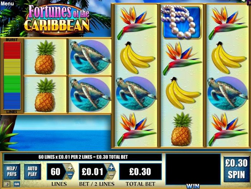Hit the £0.30 Spin button
Viewport: 251px width, 189px height.
click(236, 169)
